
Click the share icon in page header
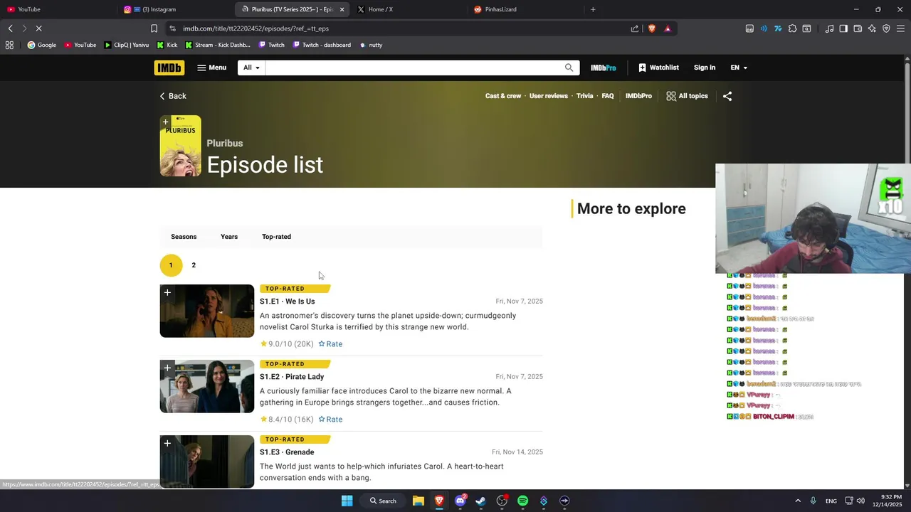[727, 96]
